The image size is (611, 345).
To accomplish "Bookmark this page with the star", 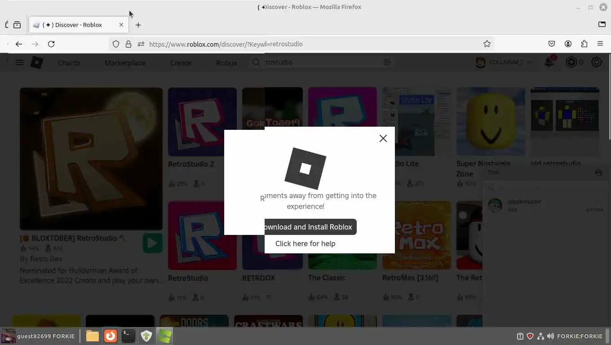I will [x=487, y=44].
